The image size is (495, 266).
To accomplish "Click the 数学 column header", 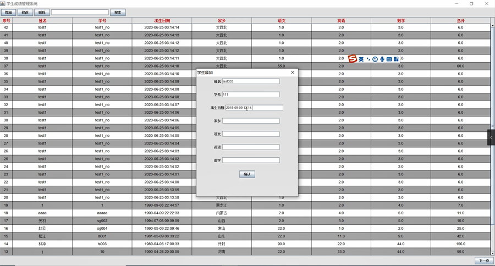I will (x=401, y=20).
